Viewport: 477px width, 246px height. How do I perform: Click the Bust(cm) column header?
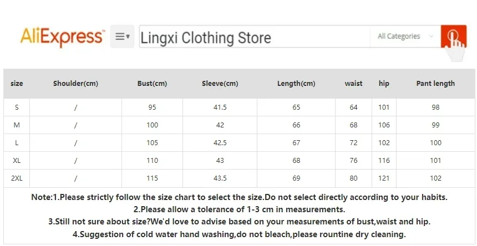[152, 84]
